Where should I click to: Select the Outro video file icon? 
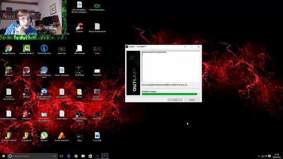tap(80, 137)
